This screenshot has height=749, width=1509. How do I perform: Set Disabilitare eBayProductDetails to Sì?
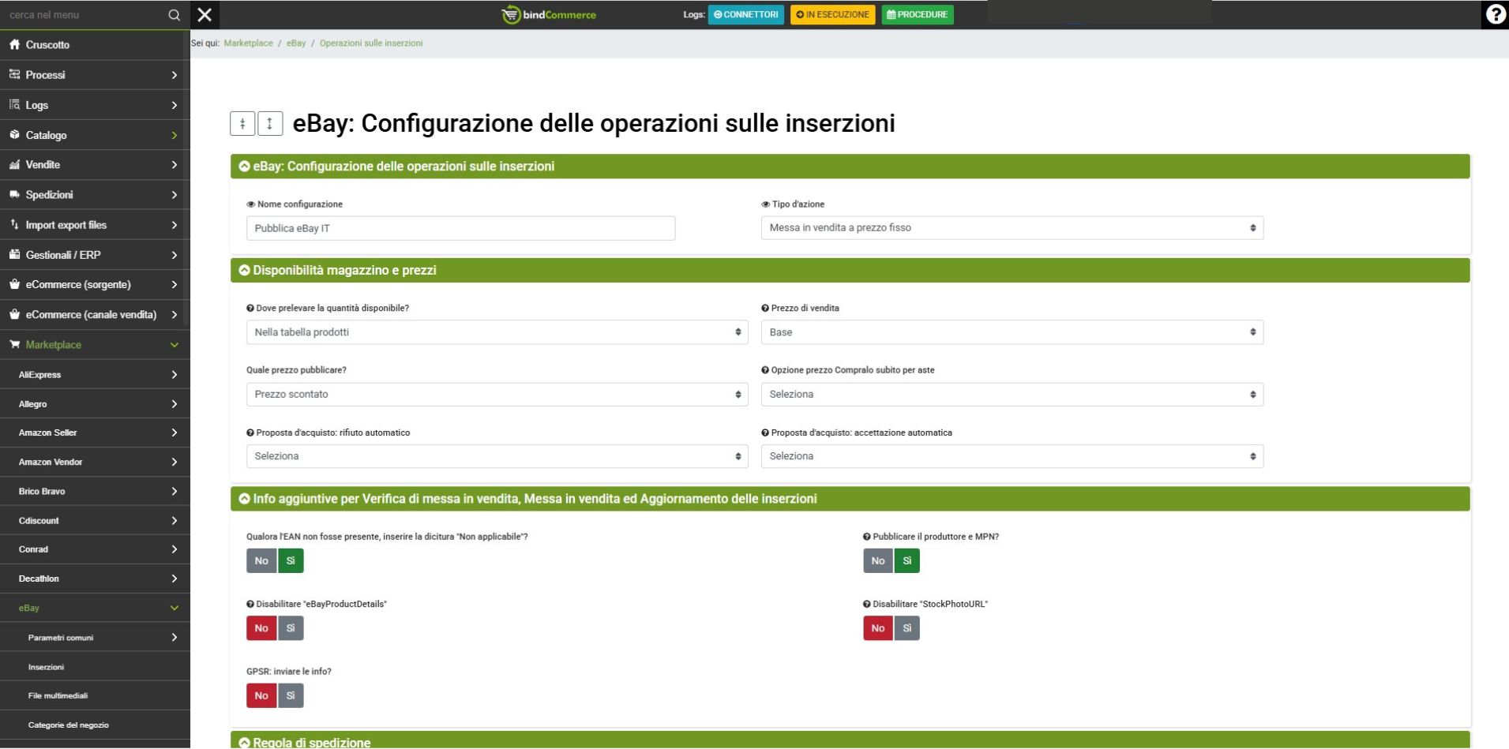[x=291, y=629]
